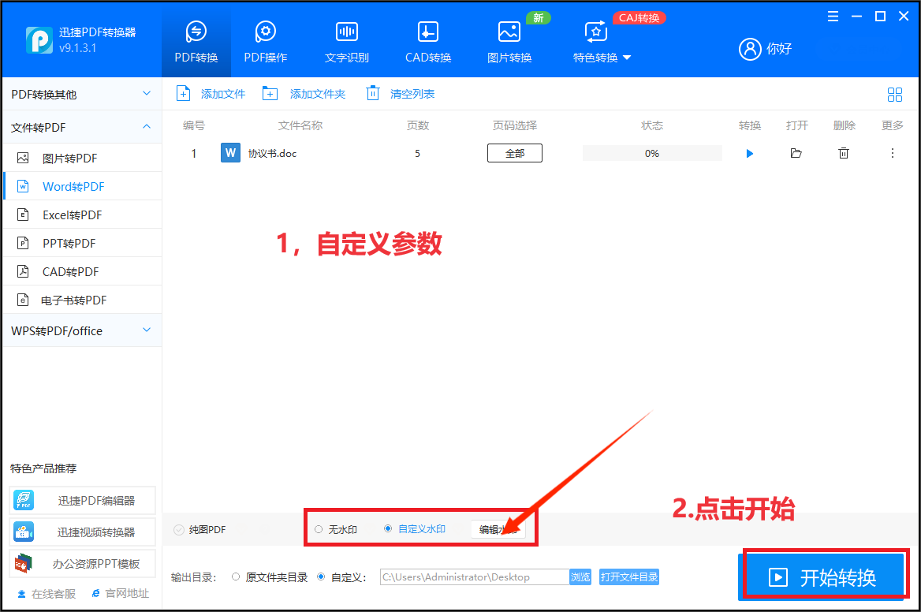921x612 pixels.
Task: Click the Word file icon for 协议书.doc
Action: pos(230,153)
